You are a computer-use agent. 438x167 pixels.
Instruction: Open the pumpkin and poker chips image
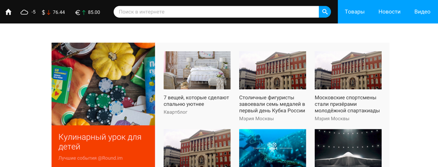[103, 84]
